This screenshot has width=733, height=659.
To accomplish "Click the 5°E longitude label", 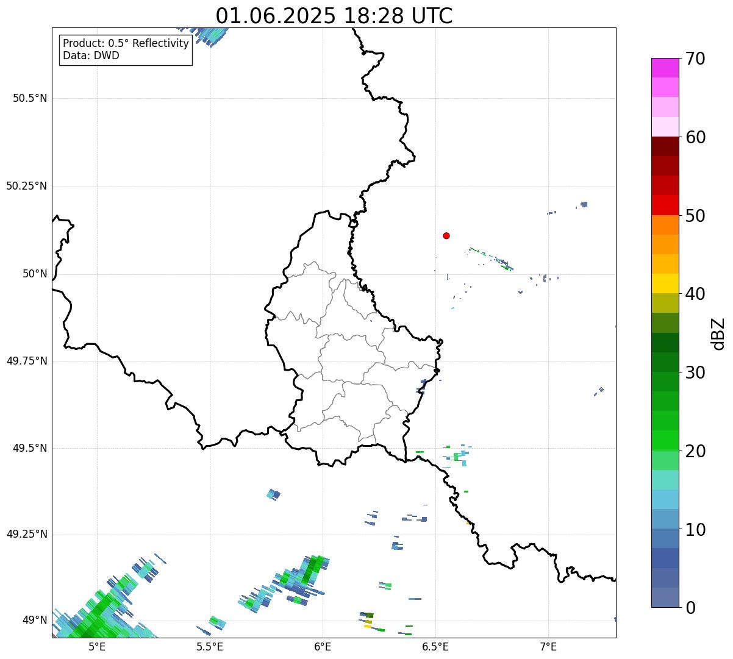I will pyautogui.click(x=97, y=646).
